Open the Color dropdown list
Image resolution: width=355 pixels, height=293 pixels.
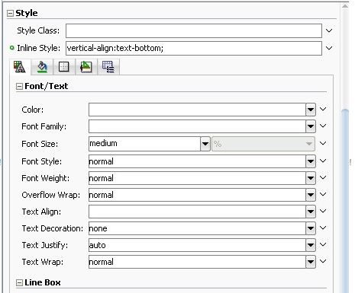pyautogui.click(x=311, y=110)
